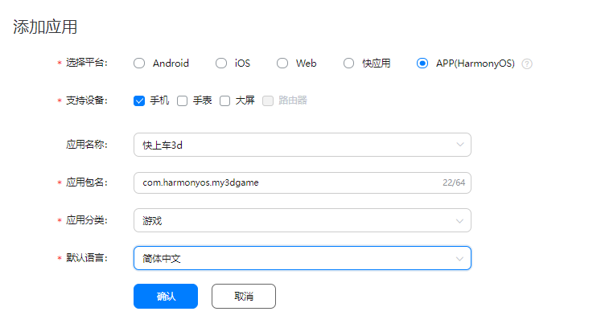Open the 应用名称 dropdown showing 快上车3d
Screen dimensions: 597x332
point(303,145)
